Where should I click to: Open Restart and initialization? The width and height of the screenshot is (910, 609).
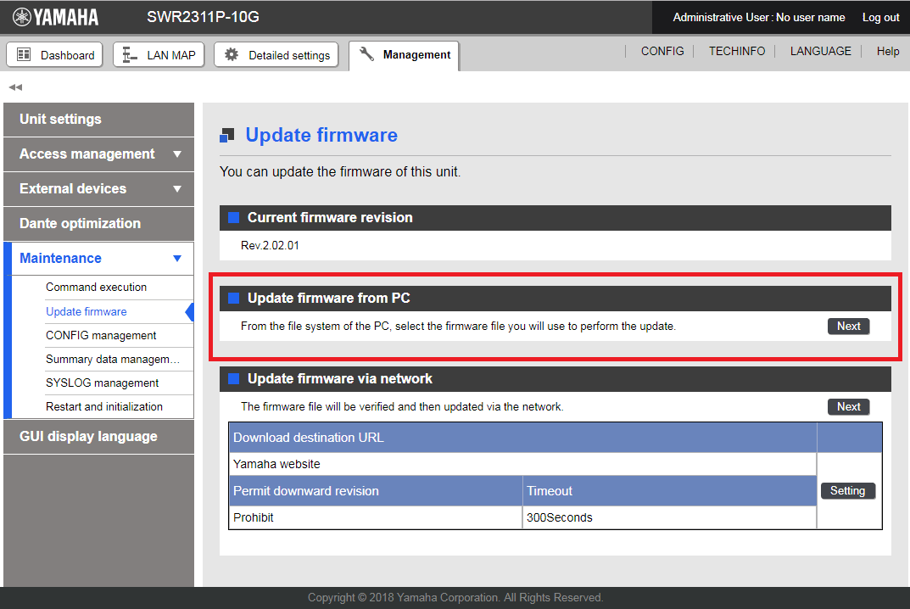[104, 407]
